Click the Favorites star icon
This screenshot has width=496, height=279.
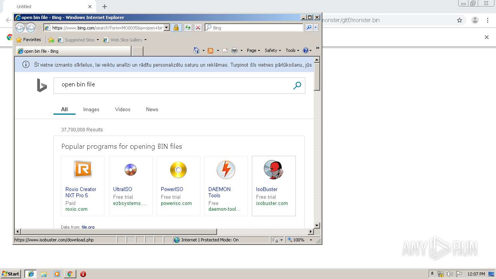(19, 40)
